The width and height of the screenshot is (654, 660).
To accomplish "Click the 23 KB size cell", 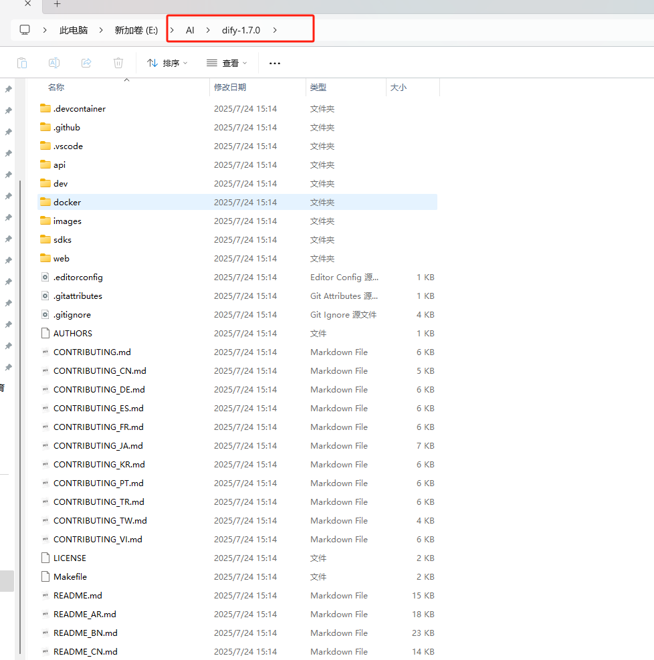I will coord(423,633).
